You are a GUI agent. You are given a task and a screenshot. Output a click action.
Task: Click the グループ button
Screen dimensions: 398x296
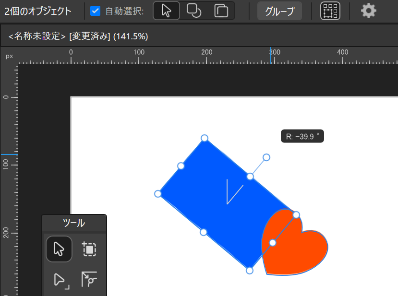[x=280, y=11]
